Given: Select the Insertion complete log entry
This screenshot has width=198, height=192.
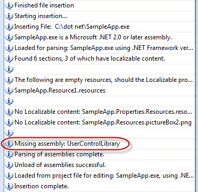Looking at the screenshot, I should point(100,186).
